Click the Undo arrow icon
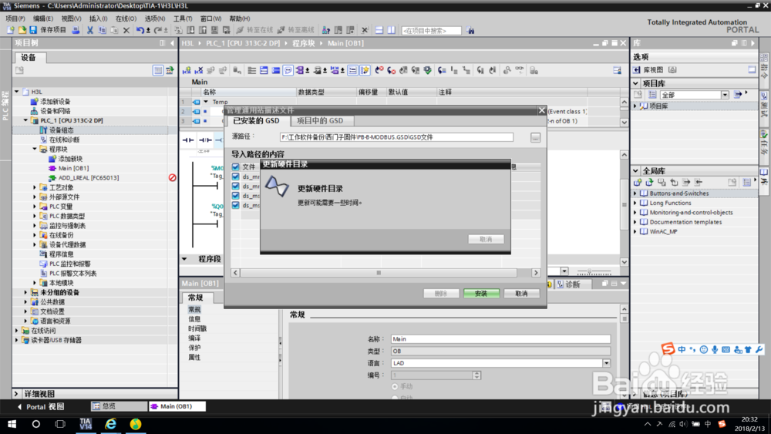 pos(140,30)
